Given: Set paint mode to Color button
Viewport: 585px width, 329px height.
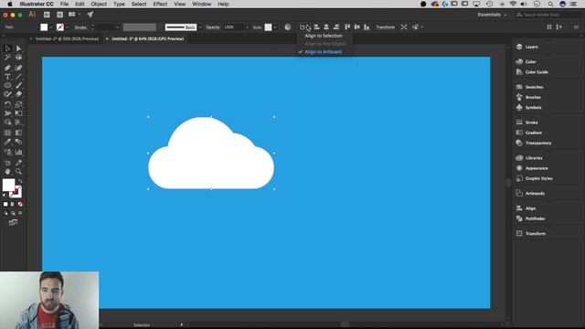Looking at the screenshot, I should pyautogui.click(x=5, y=205).
